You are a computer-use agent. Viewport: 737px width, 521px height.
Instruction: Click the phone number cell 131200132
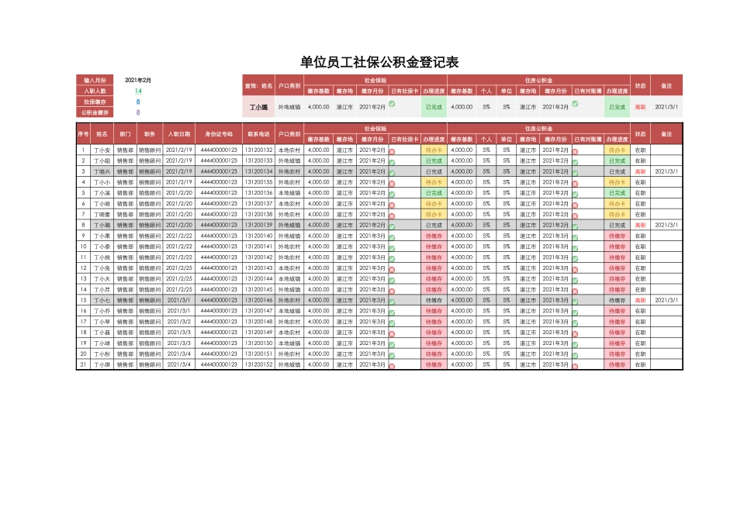tap(258, 150)
